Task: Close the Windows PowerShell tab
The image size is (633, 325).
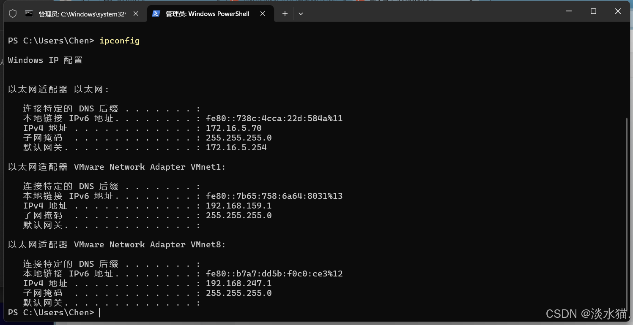Action: [x=263, y=14]
